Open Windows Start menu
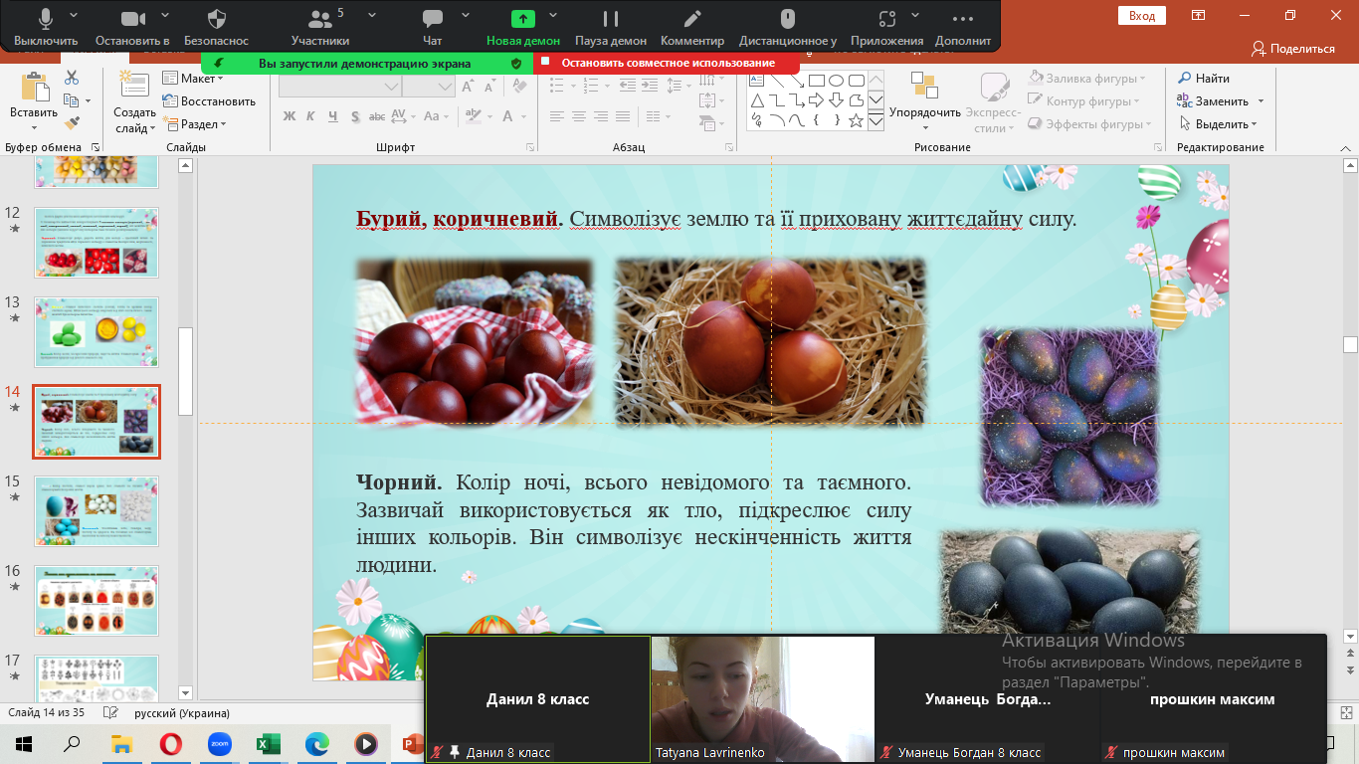 (24, 743)
